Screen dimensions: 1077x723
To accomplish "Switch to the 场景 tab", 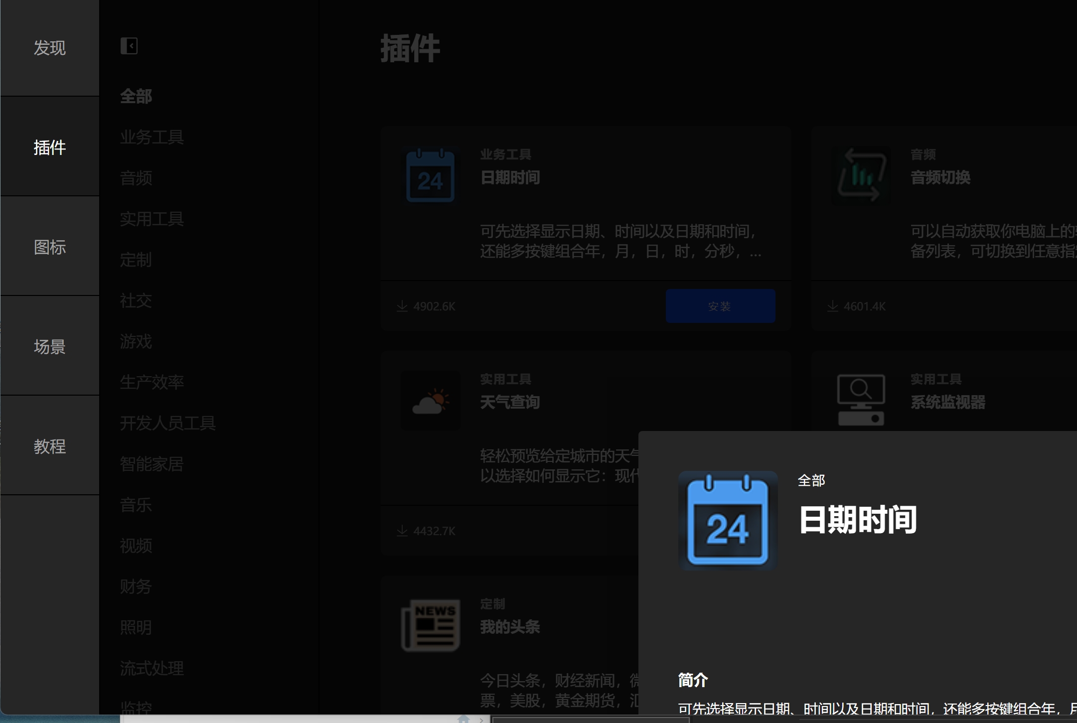I will pyautogui.click(x=49, y=347).
